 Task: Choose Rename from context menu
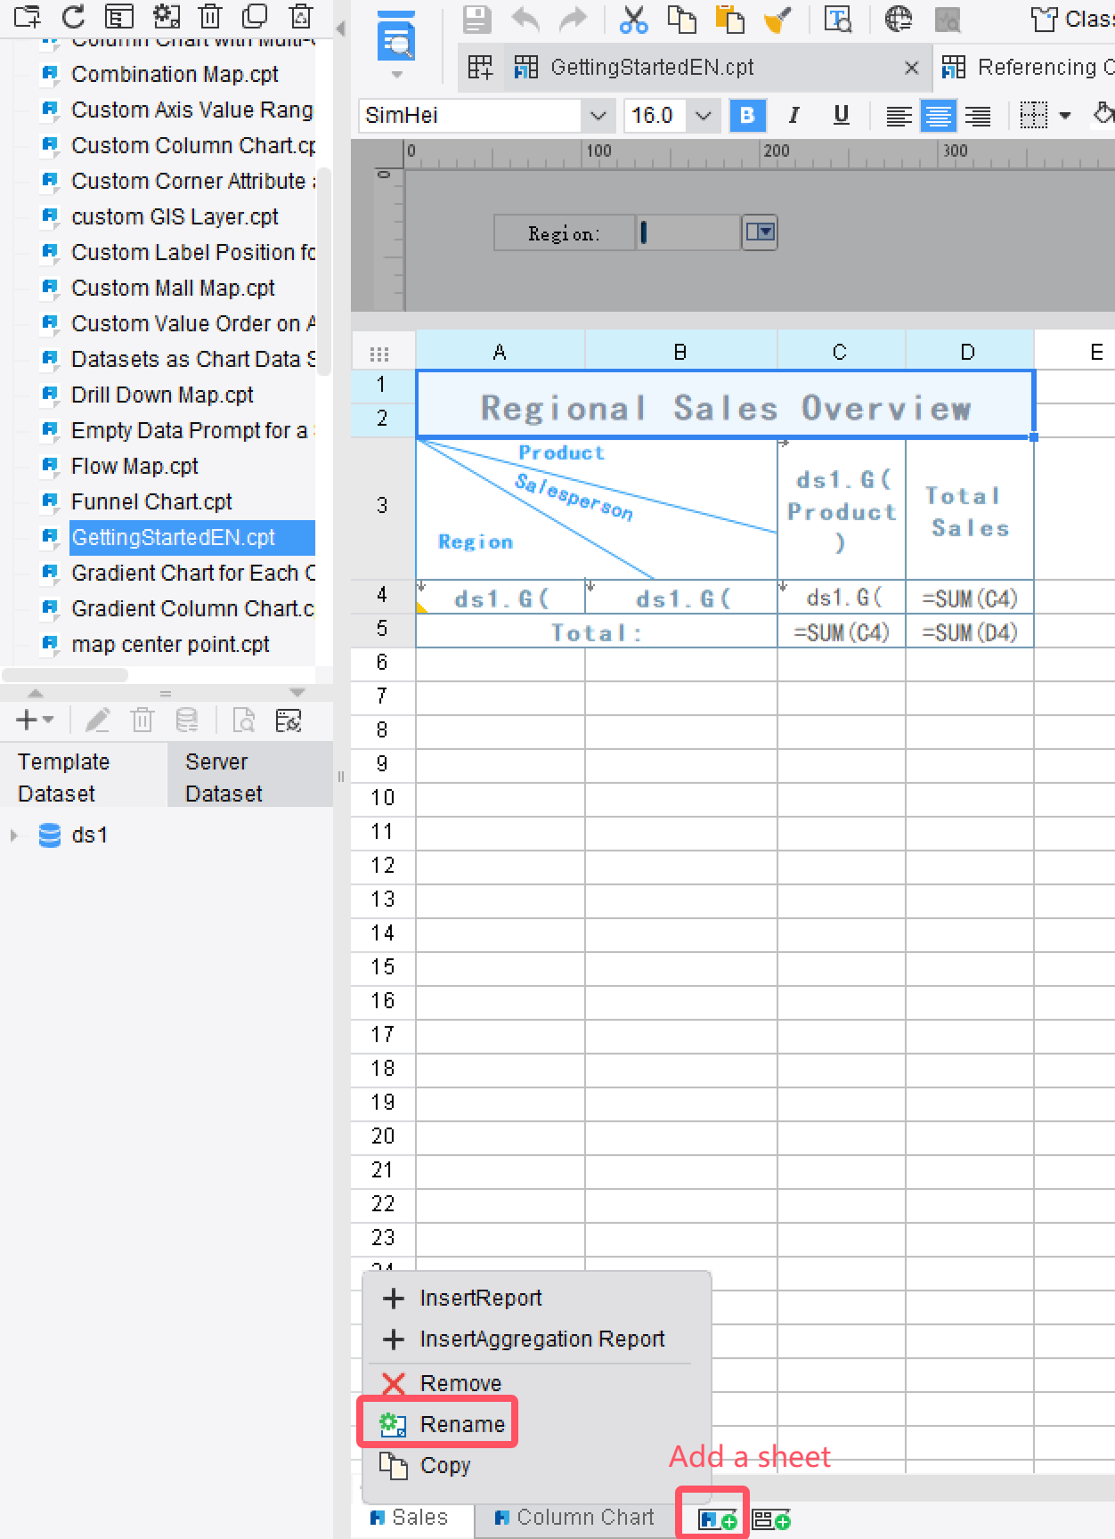click(x=537, y=1424)
